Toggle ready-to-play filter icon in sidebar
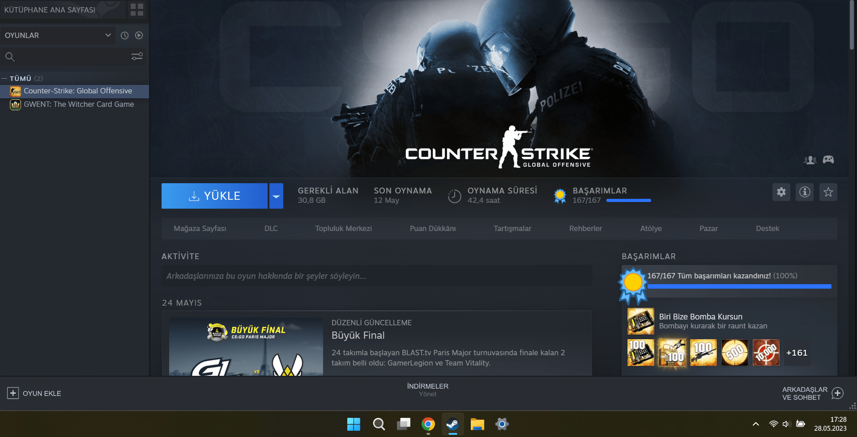This screenshot has height=437, width=857. (x=139, y=35)
